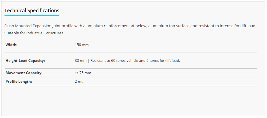Select the Movement Capacity label
This screenshot has height=118, width=267.
coord(24,73)
